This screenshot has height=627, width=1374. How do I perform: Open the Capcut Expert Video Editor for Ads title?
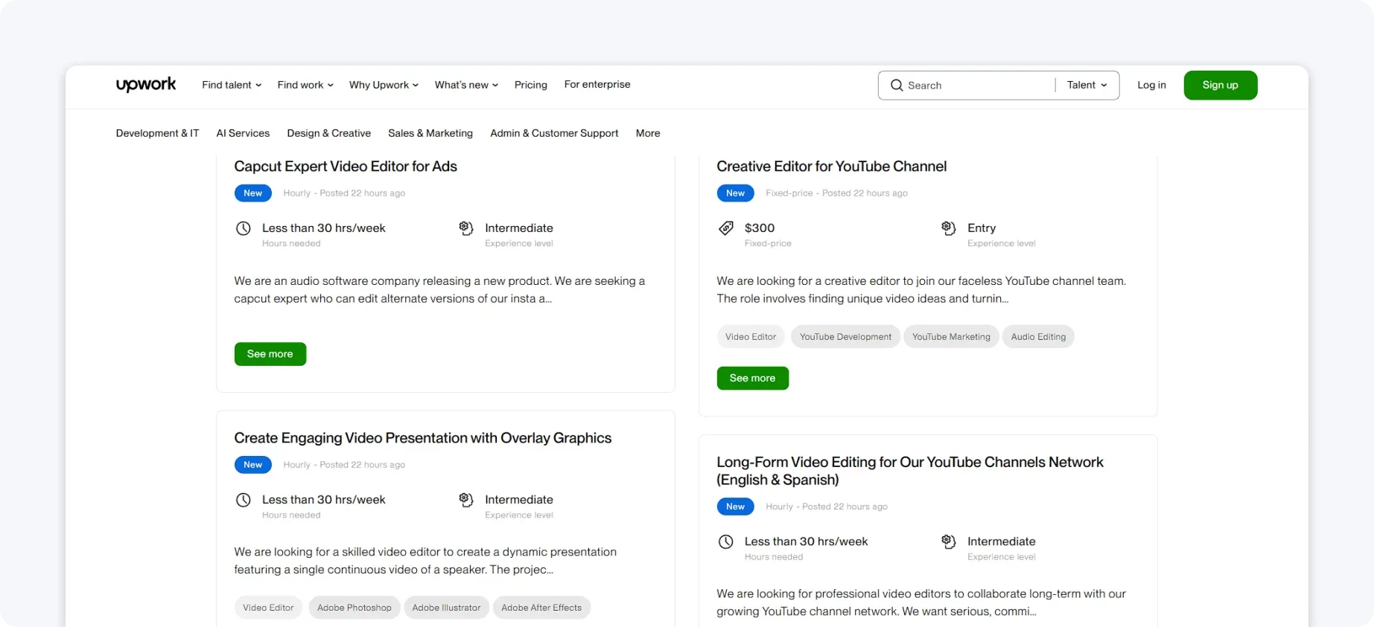tap(346, 167)
